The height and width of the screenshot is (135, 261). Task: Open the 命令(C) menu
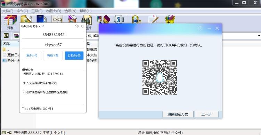22,11
